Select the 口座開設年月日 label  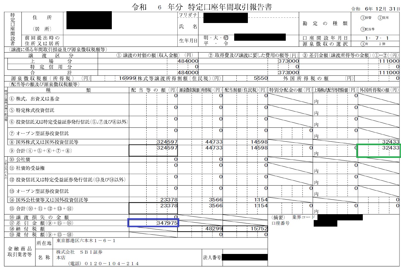coord(325,38)
